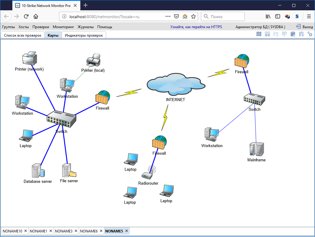
Task: Open the page actions three-dot menu
Action: (x=168, y=16)
